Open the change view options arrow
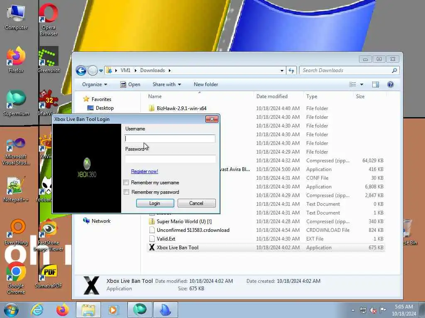 click(x=361, y=84)
